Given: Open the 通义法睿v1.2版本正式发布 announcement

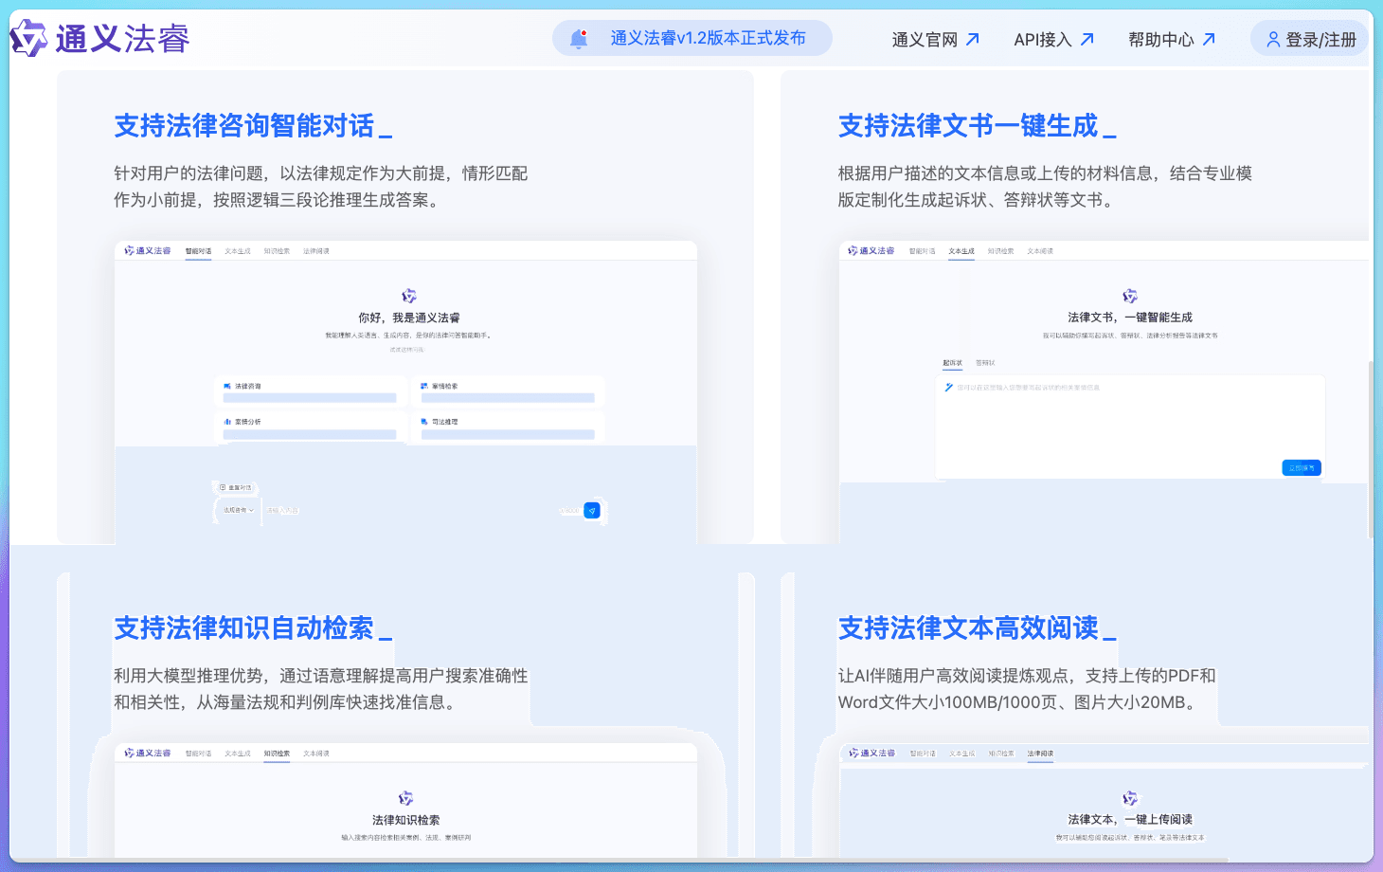Looking at the screenshot, I should (x=692, y=38).
